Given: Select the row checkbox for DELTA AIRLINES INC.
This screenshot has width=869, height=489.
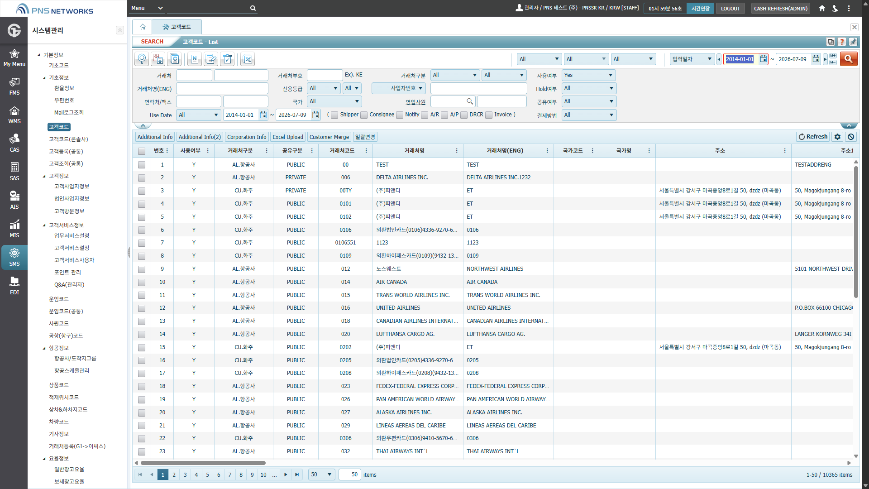Looking at the screenshot, I should pos(142,178).
